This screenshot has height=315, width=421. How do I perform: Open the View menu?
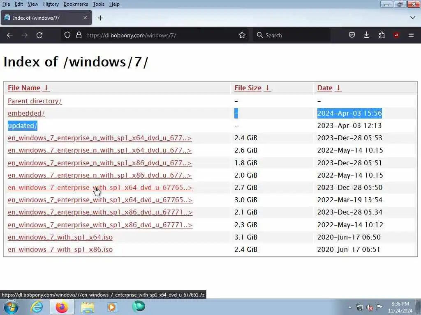[x=33, y=4]
